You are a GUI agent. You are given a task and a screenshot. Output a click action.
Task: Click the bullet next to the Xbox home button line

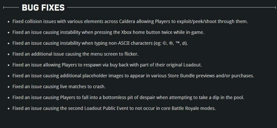(x=8, y=33)
